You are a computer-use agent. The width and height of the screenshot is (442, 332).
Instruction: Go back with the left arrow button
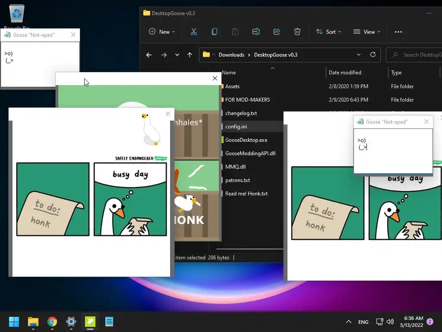click(x=149, y=55)
